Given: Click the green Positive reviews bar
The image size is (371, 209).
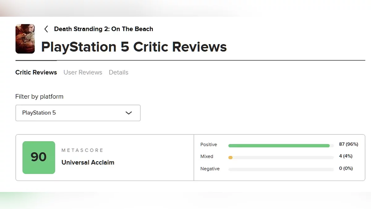Looking at the screenshot, I should pyautogui.click(x=279, y=146).
